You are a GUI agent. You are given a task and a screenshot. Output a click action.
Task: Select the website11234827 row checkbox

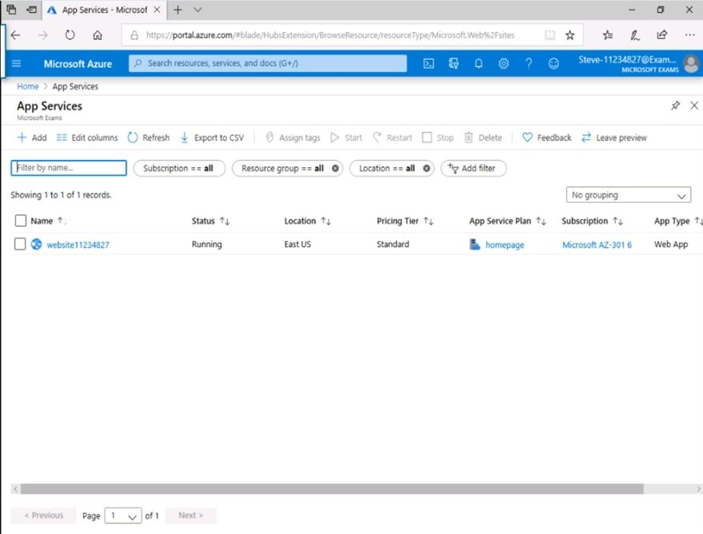click(x=21, y=245)
